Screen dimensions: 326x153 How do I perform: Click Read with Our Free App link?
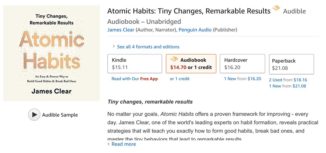coord(134,79)
